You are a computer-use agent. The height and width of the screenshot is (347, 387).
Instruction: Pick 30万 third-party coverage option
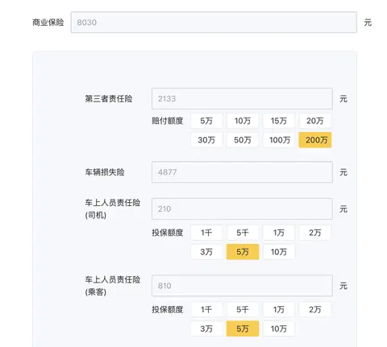tap(206, 140)
